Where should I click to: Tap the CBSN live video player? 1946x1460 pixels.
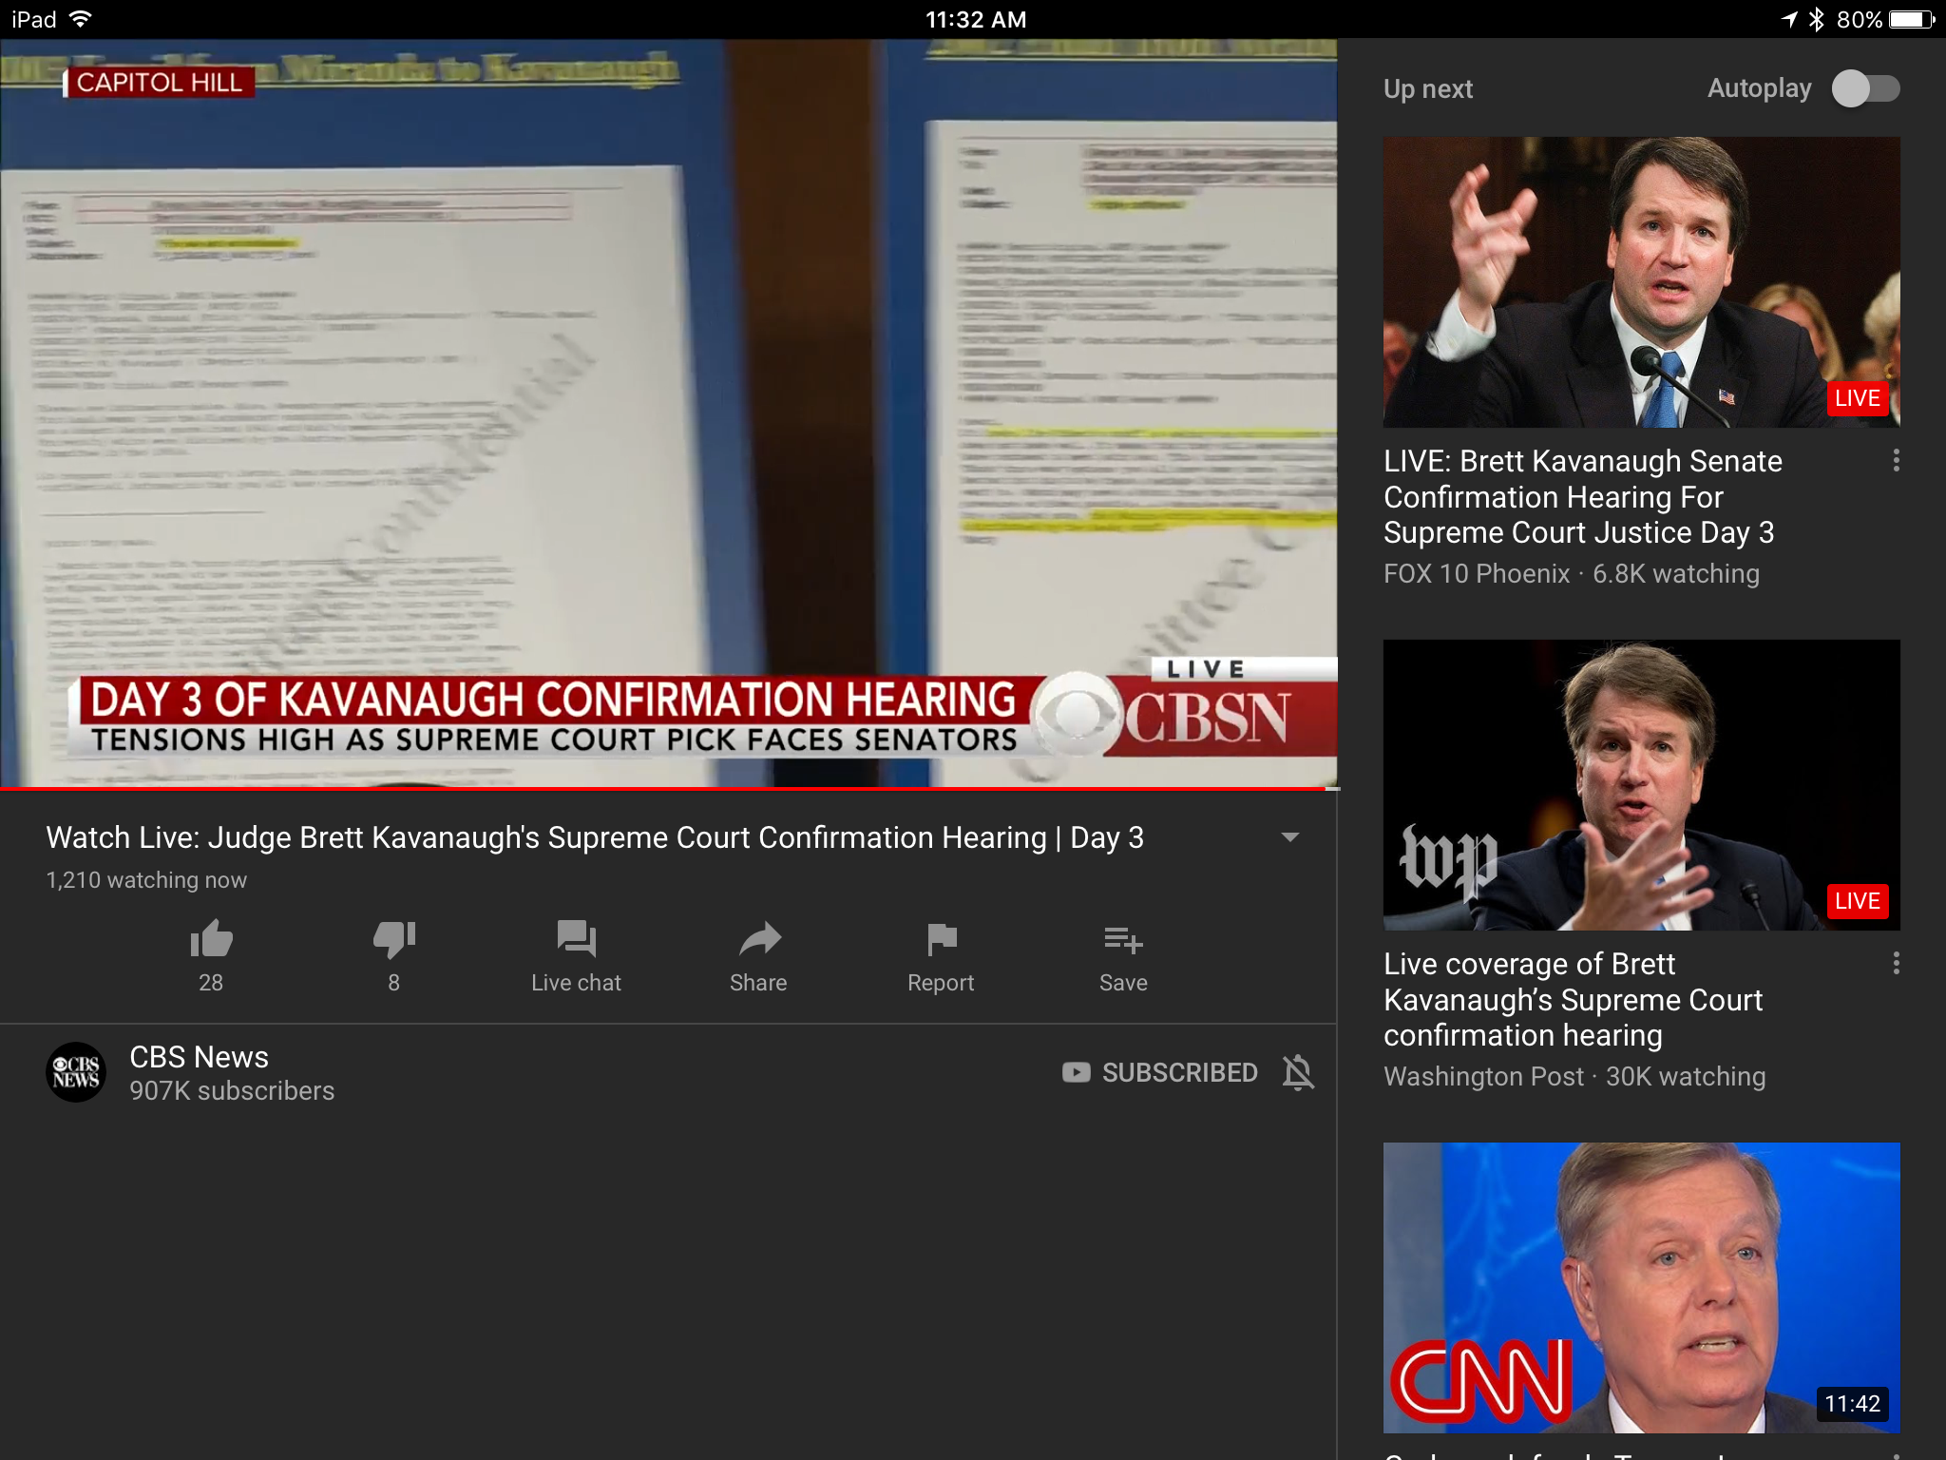[x=669, y=413]
